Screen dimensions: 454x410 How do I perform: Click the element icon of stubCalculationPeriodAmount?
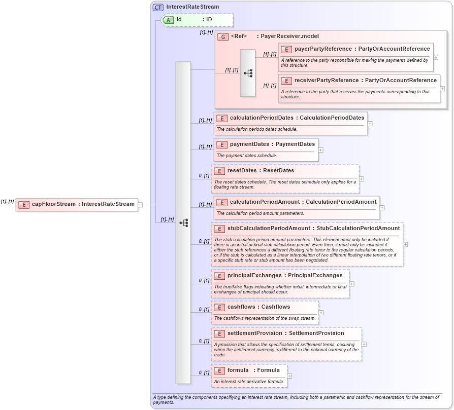tap(220, 229)
